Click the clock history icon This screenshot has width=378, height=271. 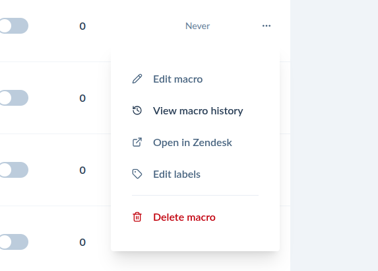137,110
